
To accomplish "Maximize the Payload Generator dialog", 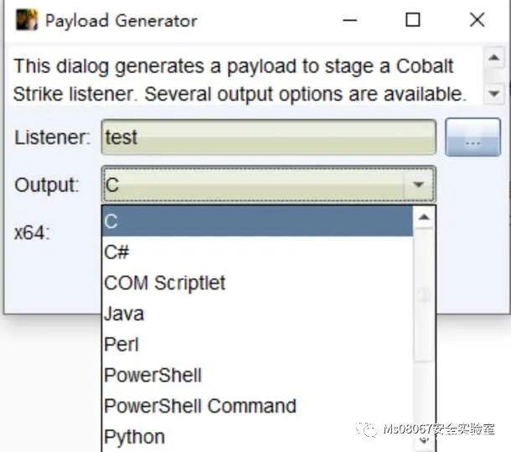I will (x=413, y=20).
